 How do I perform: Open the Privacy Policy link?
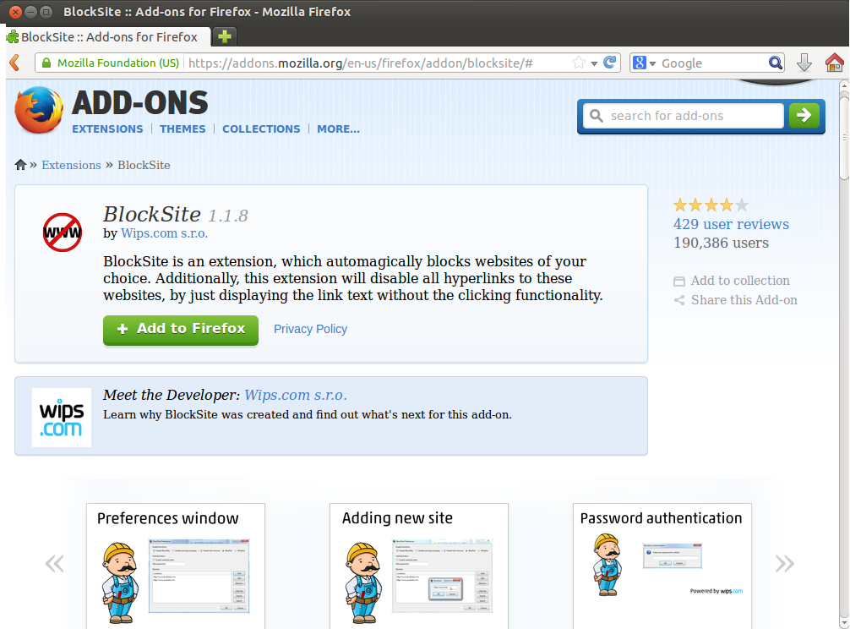click(x=310, y=329)
